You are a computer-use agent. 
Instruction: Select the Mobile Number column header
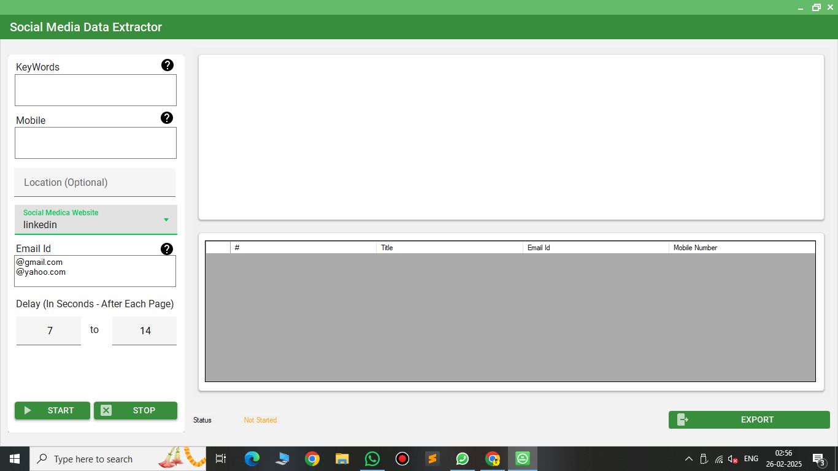(x=742, y=248)
